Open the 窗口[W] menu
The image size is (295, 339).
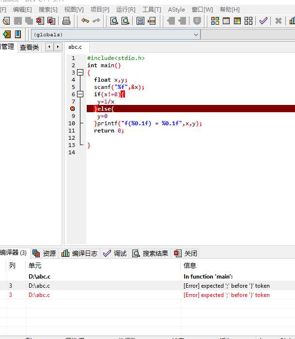[202, 10]
